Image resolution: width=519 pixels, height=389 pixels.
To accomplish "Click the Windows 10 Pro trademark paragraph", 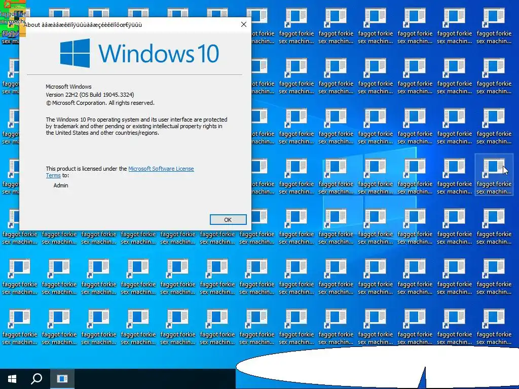I will 136,126.
